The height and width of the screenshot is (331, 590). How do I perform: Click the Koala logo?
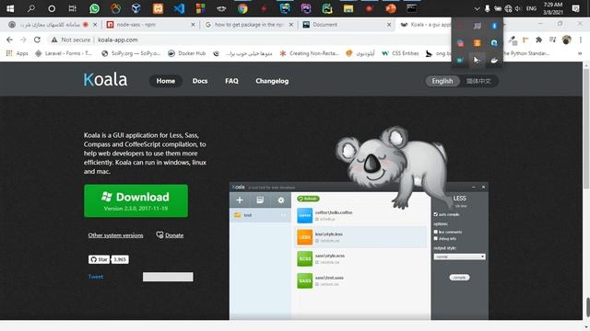[x=105, y=80]
